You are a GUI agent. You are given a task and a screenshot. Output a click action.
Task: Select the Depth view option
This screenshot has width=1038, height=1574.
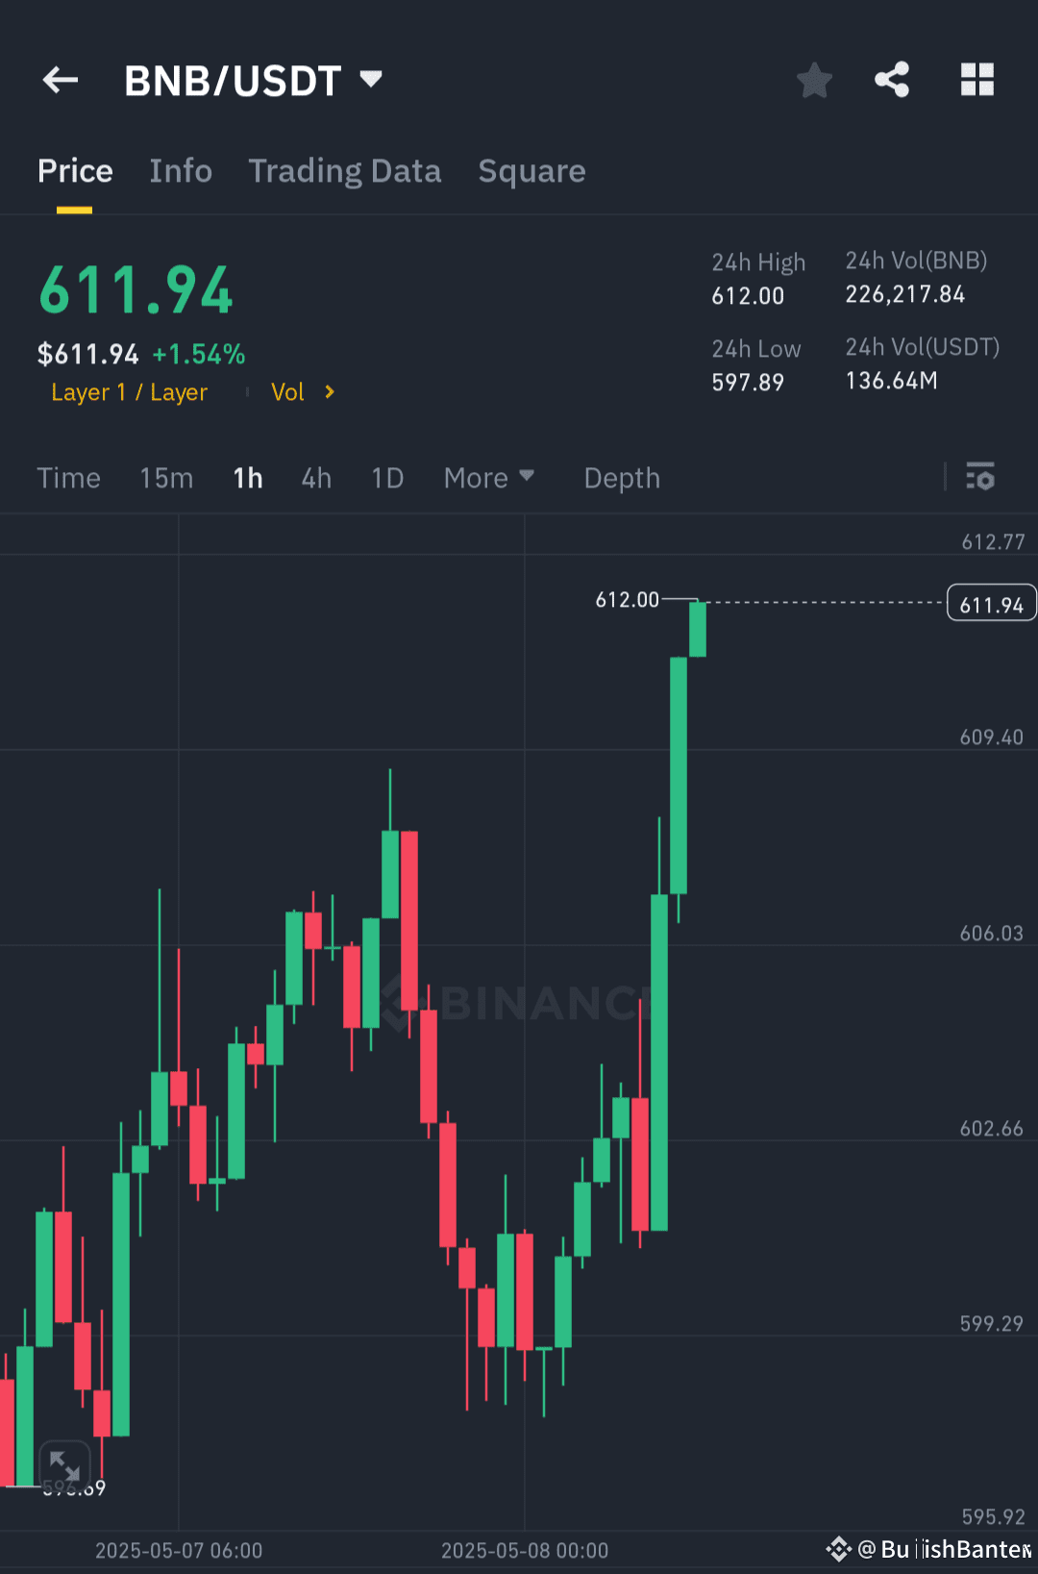pyautogui.click(x=621, y=478)
